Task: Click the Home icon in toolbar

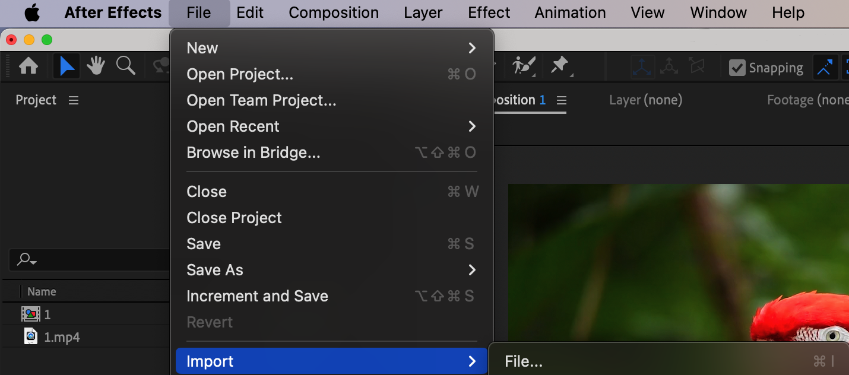Action: [28, 66]
